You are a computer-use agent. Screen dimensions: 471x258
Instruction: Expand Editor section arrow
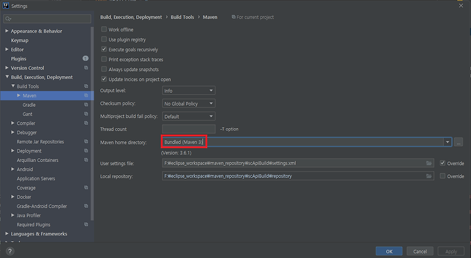point(7,49)
